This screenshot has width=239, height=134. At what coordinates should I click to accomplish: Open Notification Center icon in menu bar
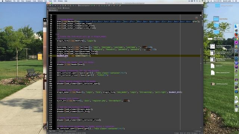[x=236, y=1]
